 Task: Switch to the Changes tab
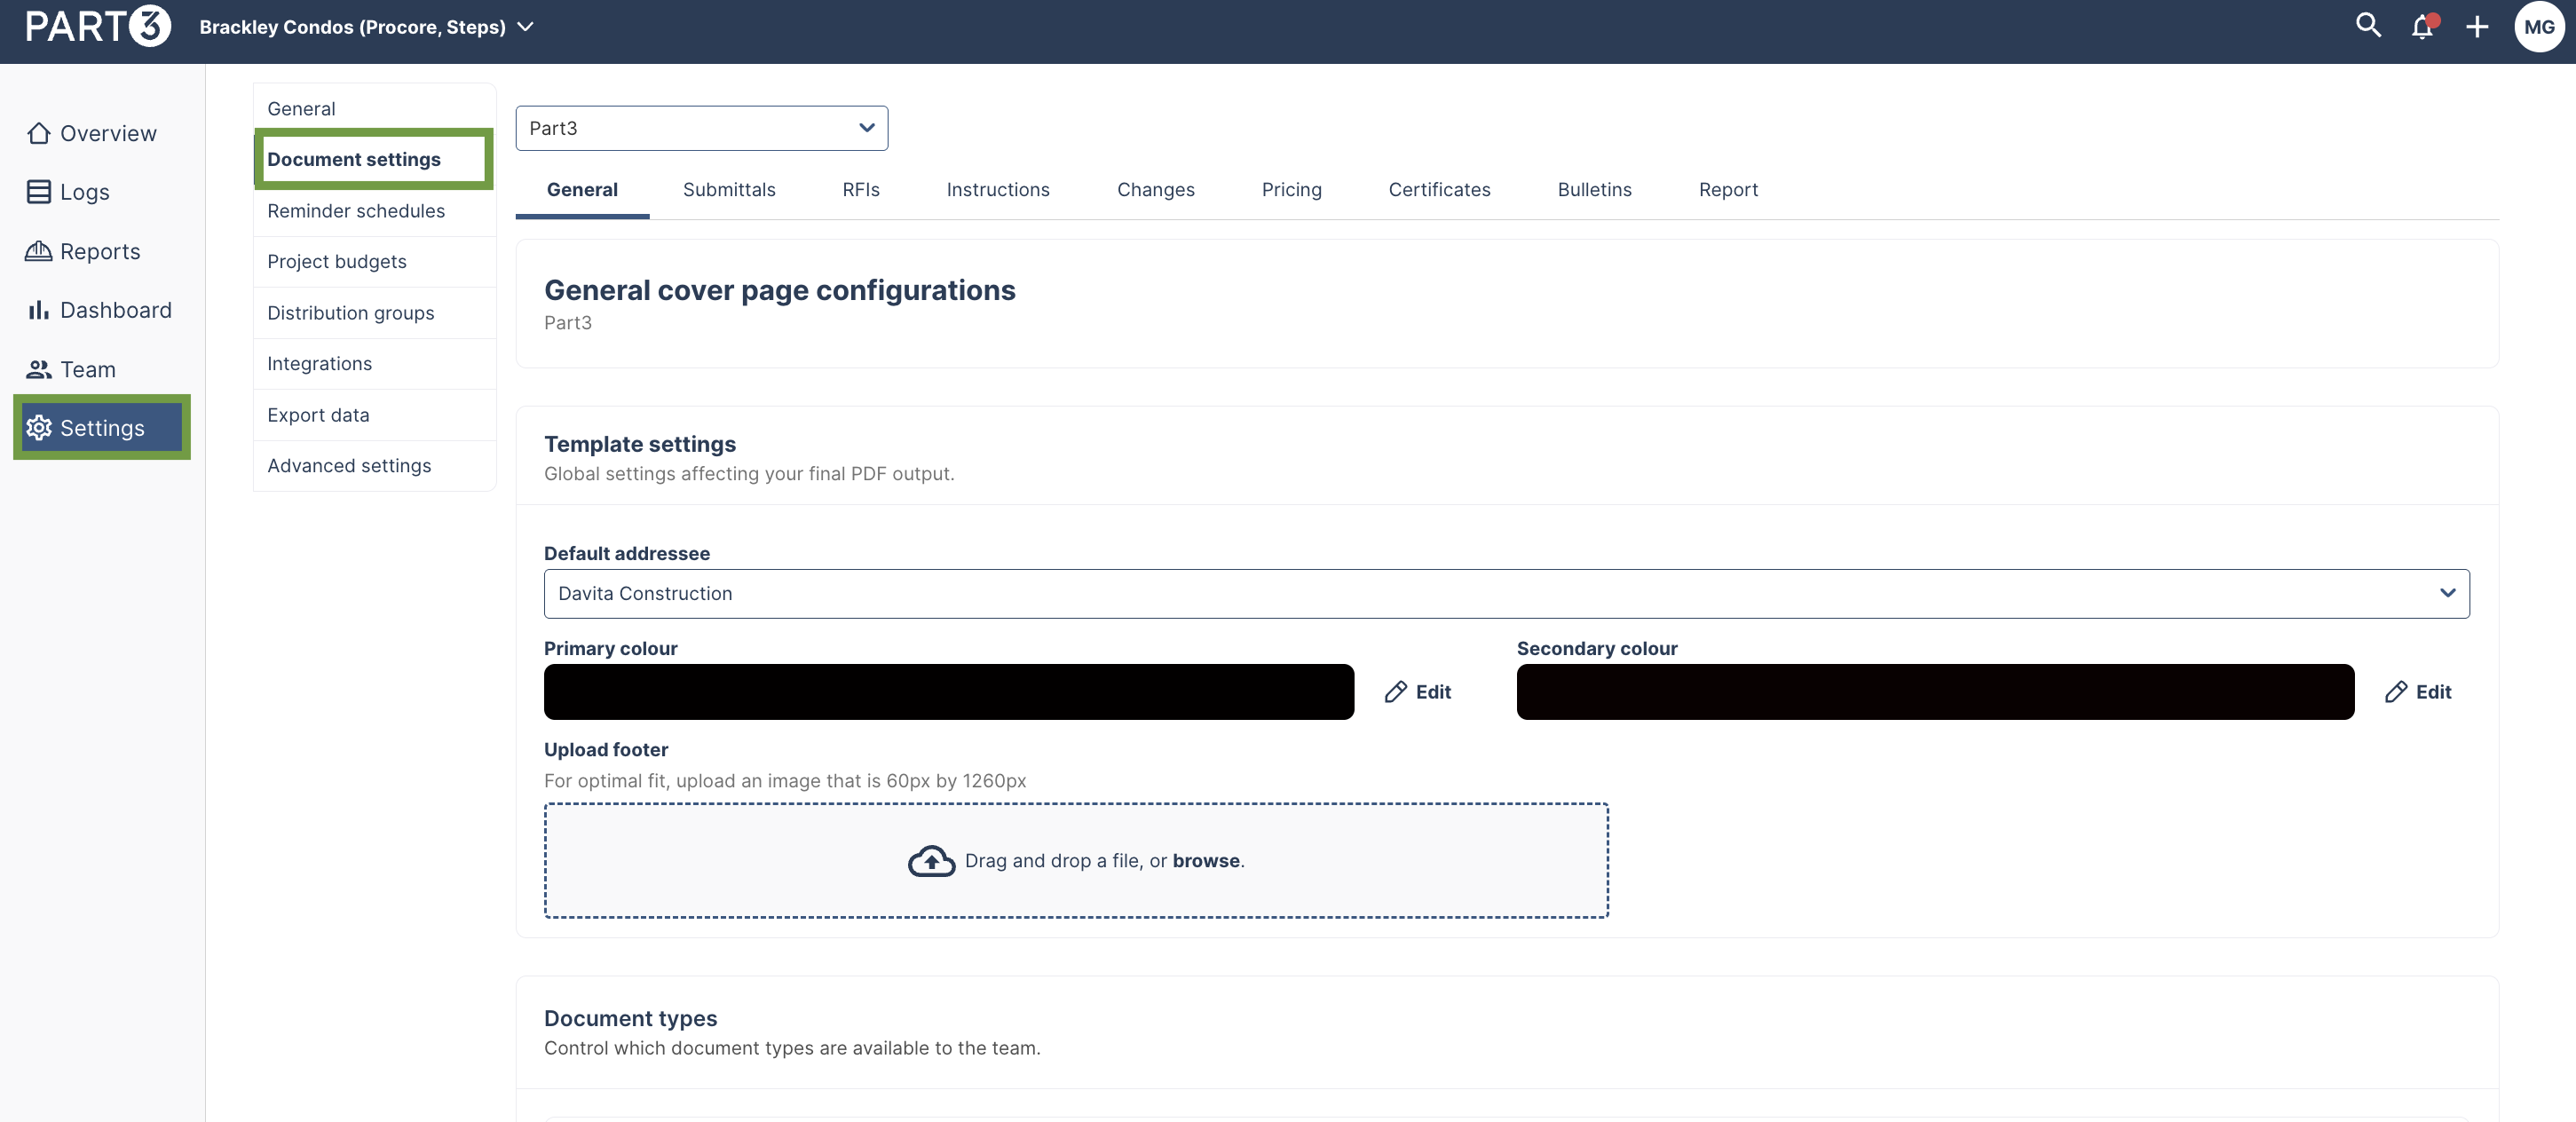[x=1156, y=190]
